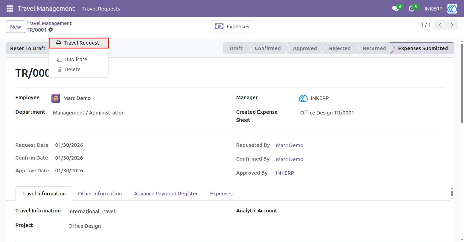Click the Expenses Submitted status stage
464x242 pixels.
pos(423,48)
